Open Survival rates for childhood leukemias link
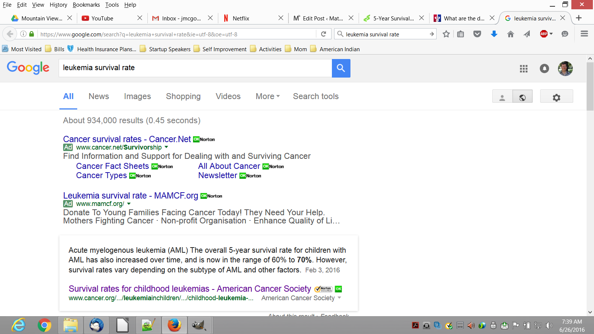 [190, 289]
